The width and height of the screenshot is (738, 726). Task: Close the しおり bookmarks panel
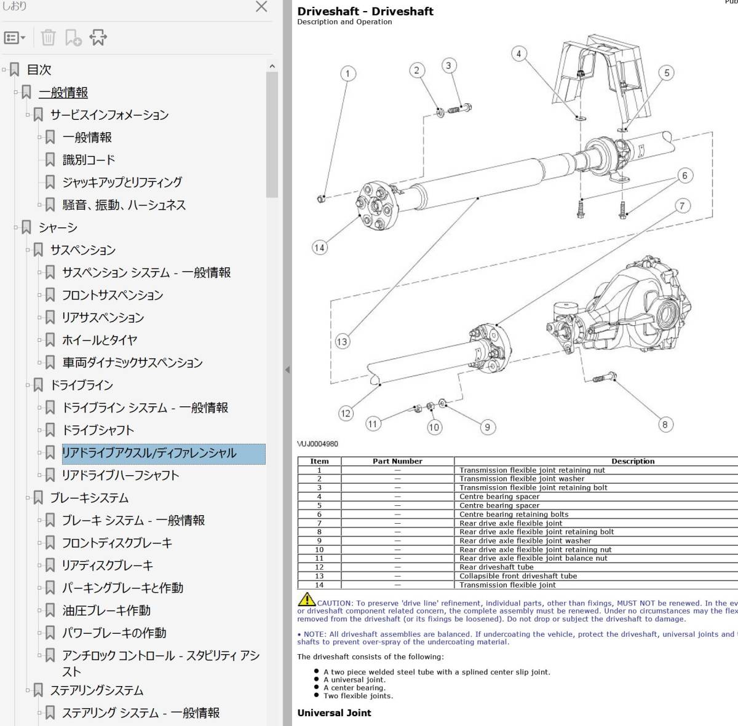point(261,7)
